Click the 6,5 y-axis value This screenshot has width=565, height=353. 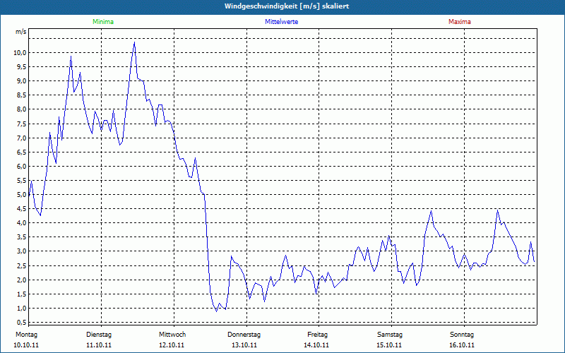point(22,152)
